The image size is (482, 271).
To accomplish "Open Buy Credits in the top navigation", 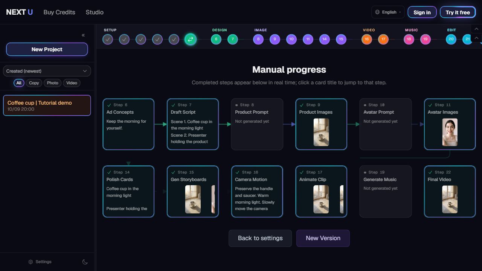I will pyautogui.click(x=59, y=12).
